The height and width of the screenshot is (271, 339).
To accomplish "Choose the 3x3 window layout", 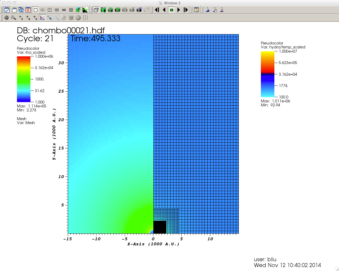I will pos(71,10).
